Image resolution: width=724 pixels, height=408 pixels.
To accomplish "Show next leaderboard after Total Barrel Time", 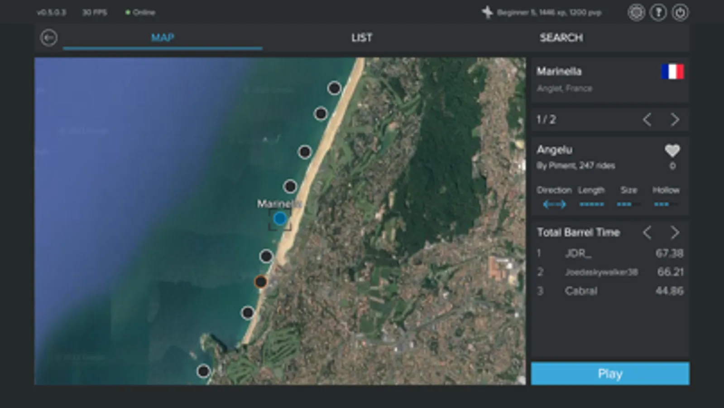I will tap(675, 233).
